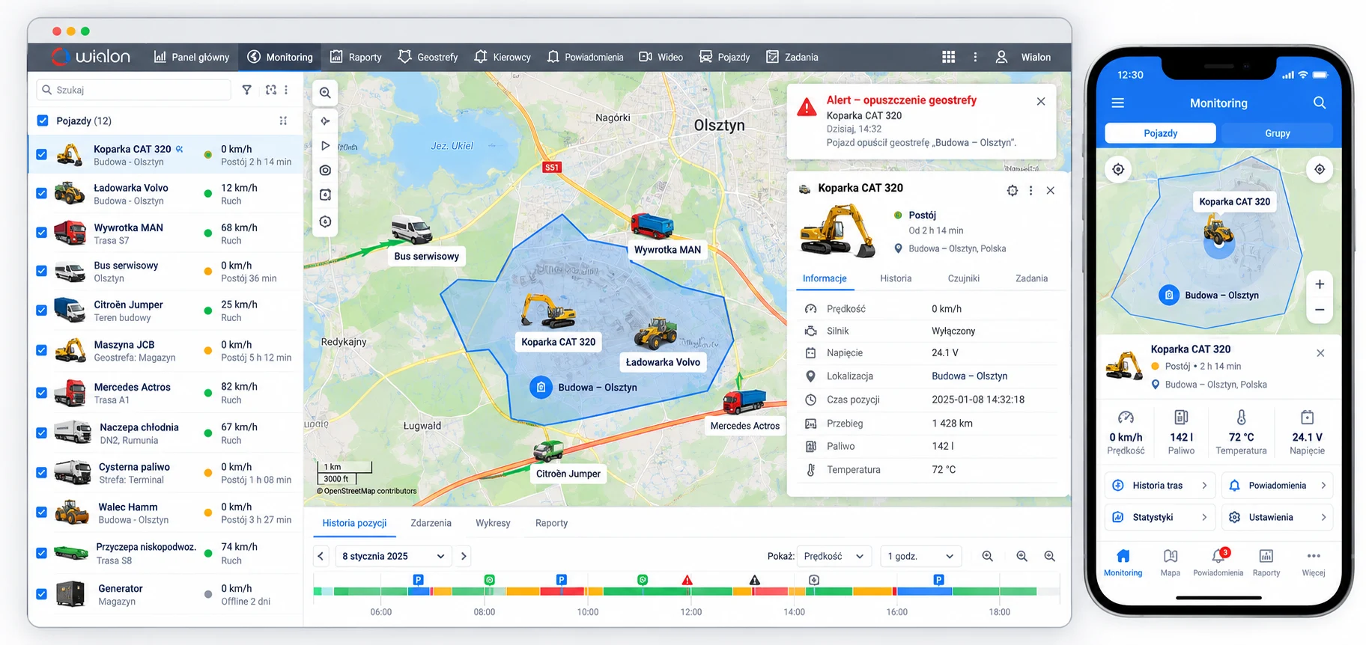1366x645 pixels.
Task: Open Ustawienia row in mobile app
Action: [1278, 517]
